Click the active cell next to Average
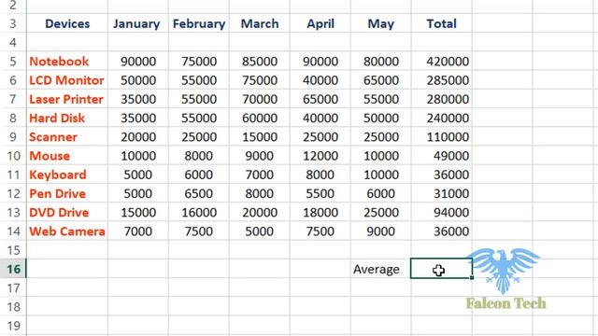This screenshot has width=598, height=336. [x=441, y=269]
